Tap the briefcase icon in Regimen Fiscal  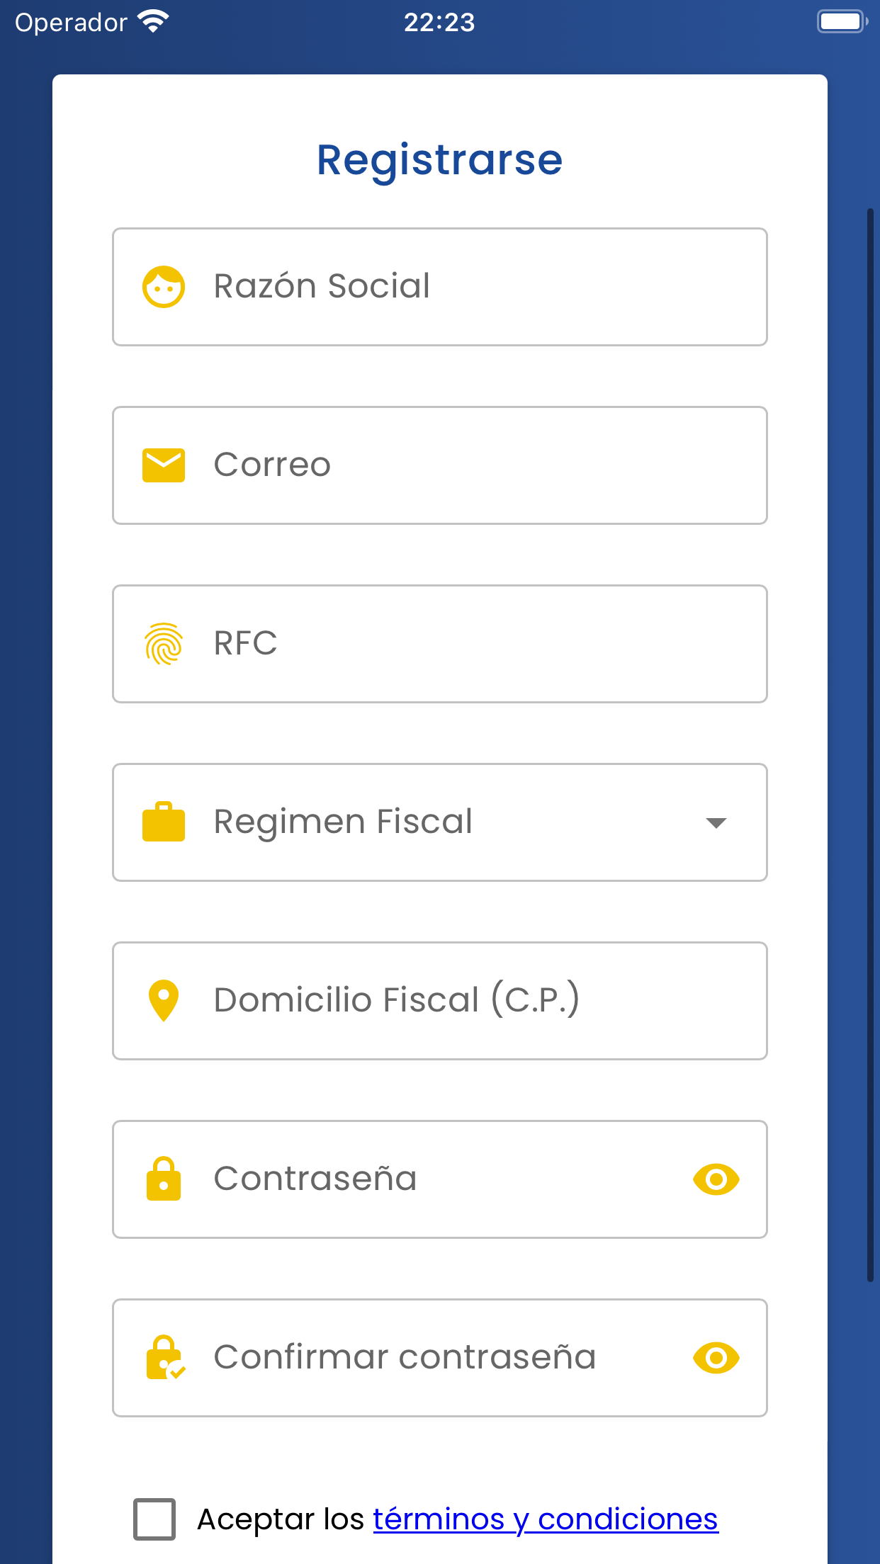(164, 822)
